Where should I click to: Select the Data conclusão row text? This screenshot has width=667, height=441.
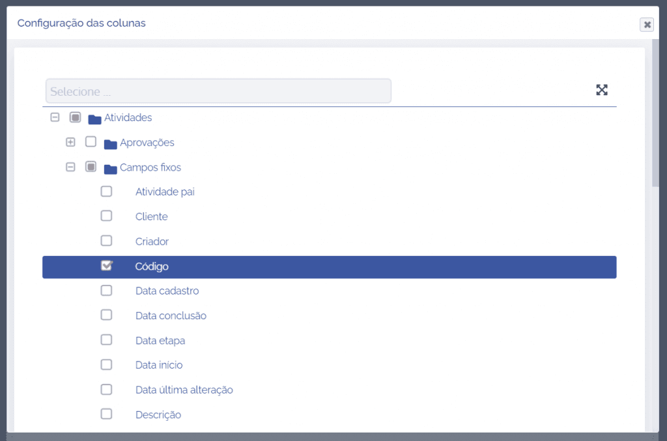click(171, 315)
